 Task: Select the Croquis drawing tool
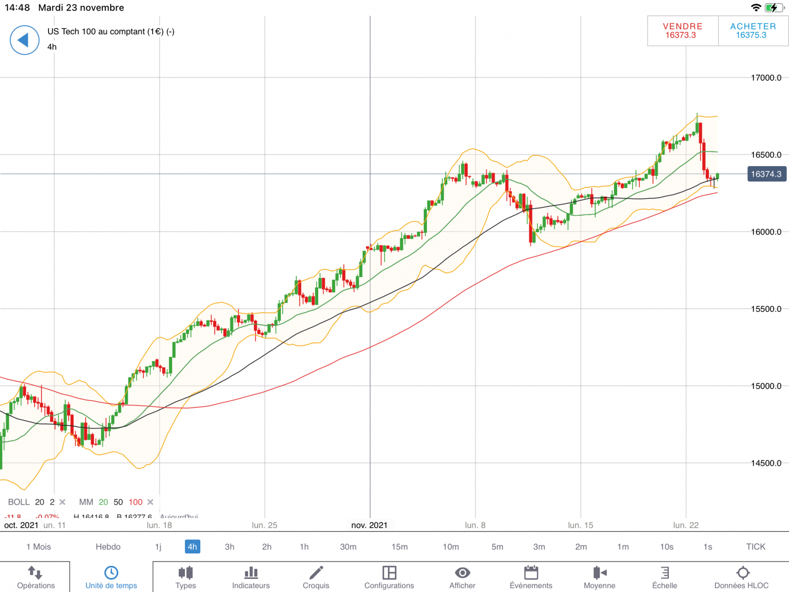[316, 577]
